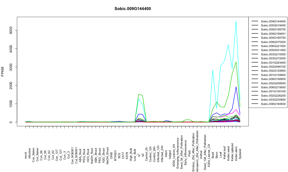This screenshot has width=288, height=172.
Task: Click the Pistil x-axis label
Action: pyautogui.click(x=190, y=155)
